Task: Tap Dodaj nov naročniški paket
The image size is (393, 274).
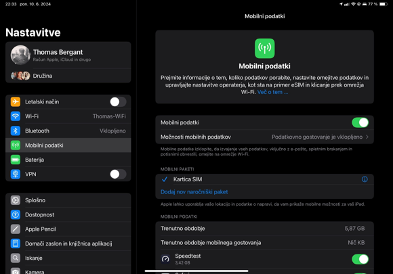Action: click(x=194, y=192)
